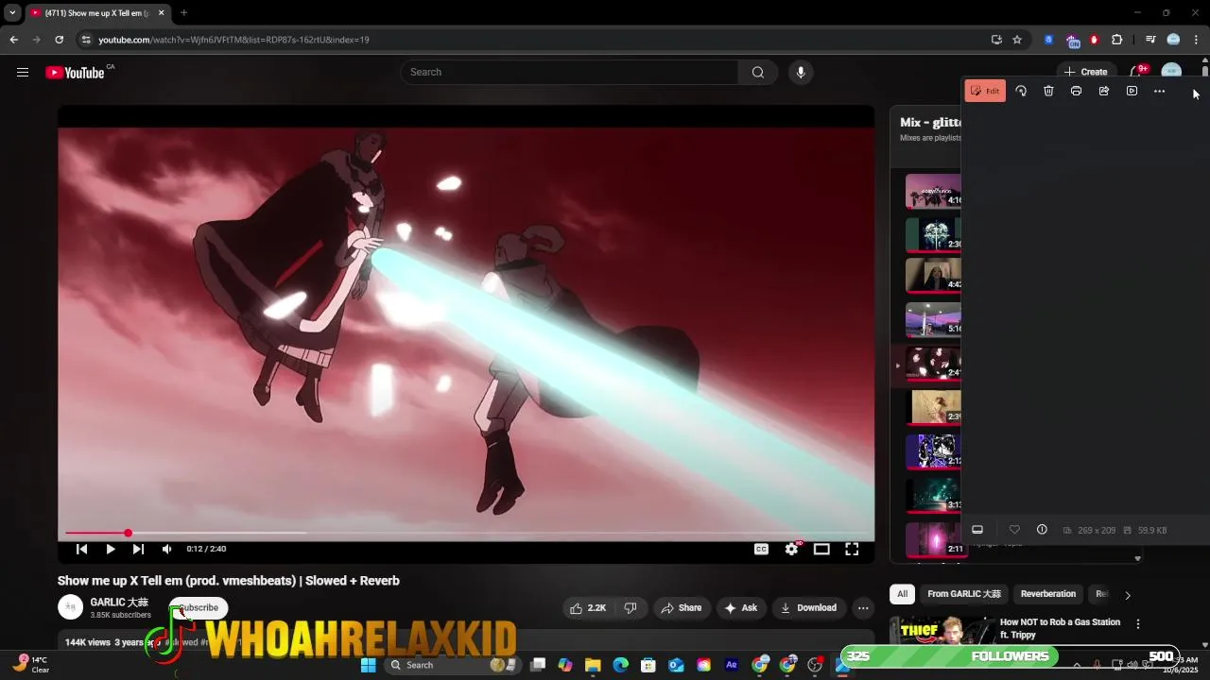This screenshot has height=680, width=1210.
Task: Go to the previous video
Action: click(81, 549)
